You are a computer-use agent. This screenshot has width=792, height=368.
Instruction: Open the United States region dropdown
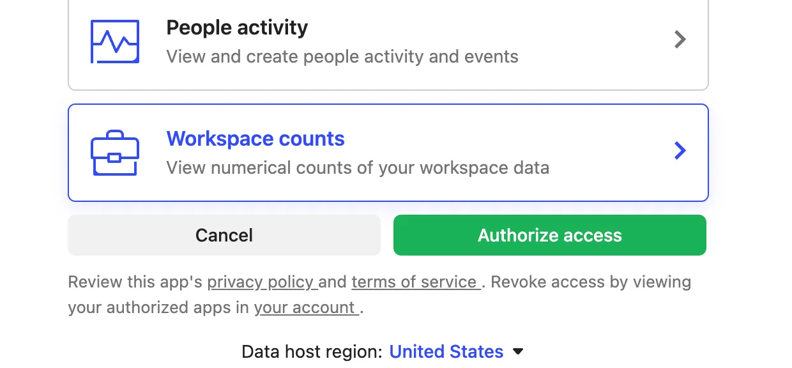pyautogui.click(x=446, y=352)
